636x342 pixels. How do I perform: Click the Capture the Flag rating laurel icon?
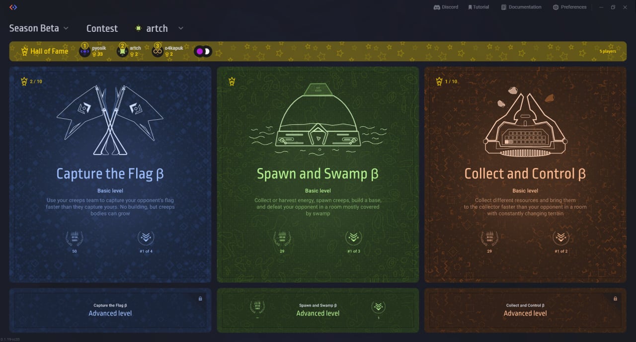[x=75, y=238]
